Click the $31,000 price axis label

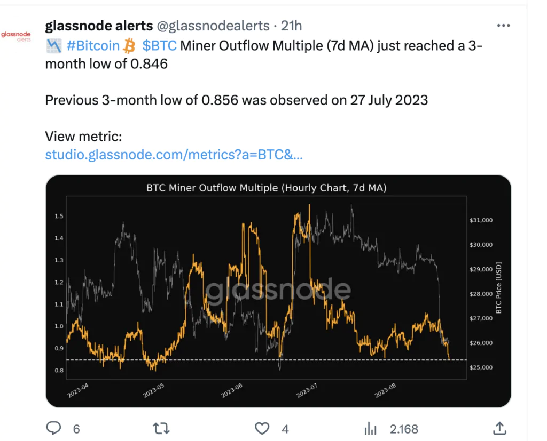tap(481, 220)
